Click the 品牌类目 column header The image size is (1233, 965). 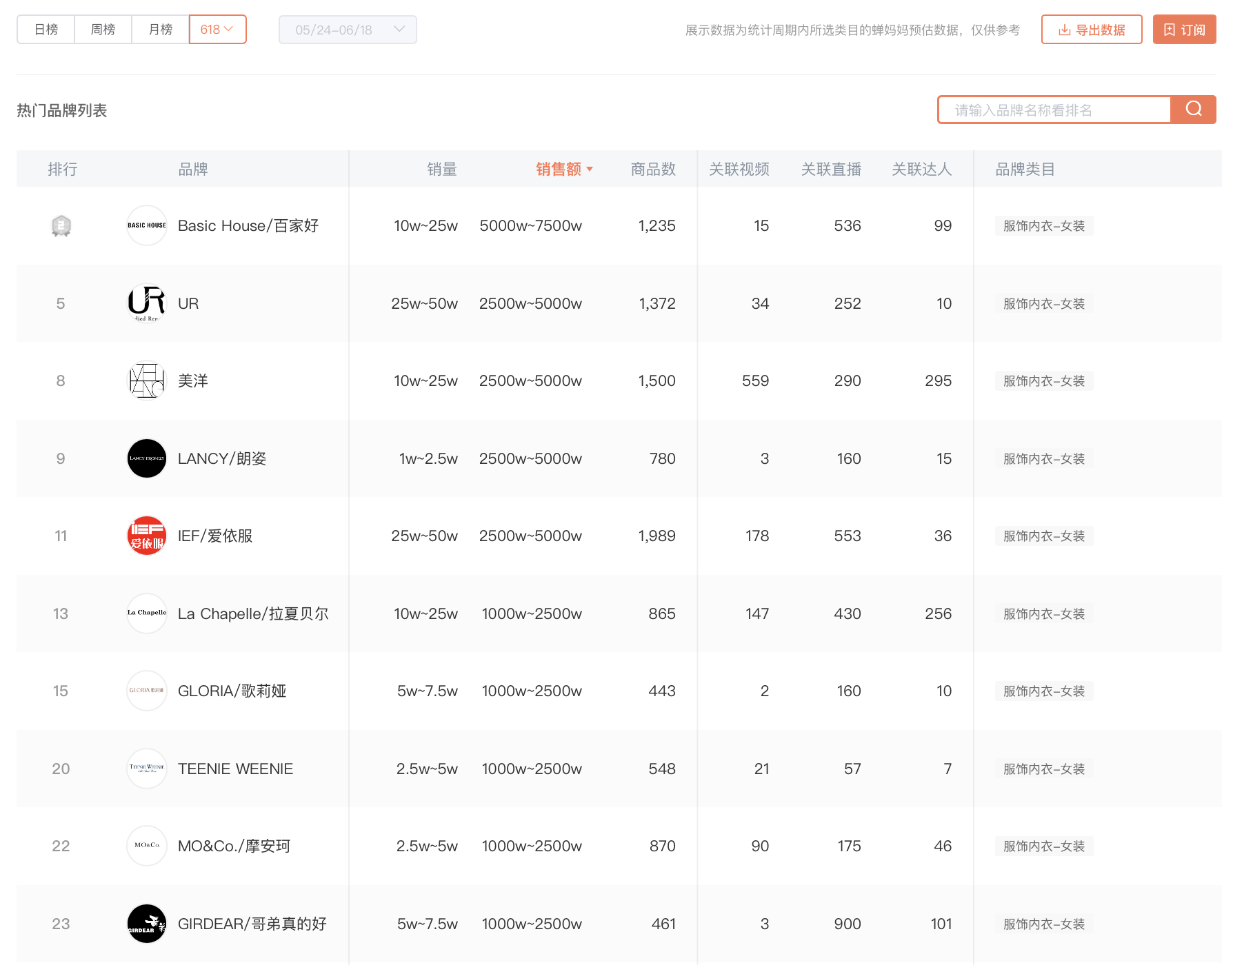pos(1025,169)
